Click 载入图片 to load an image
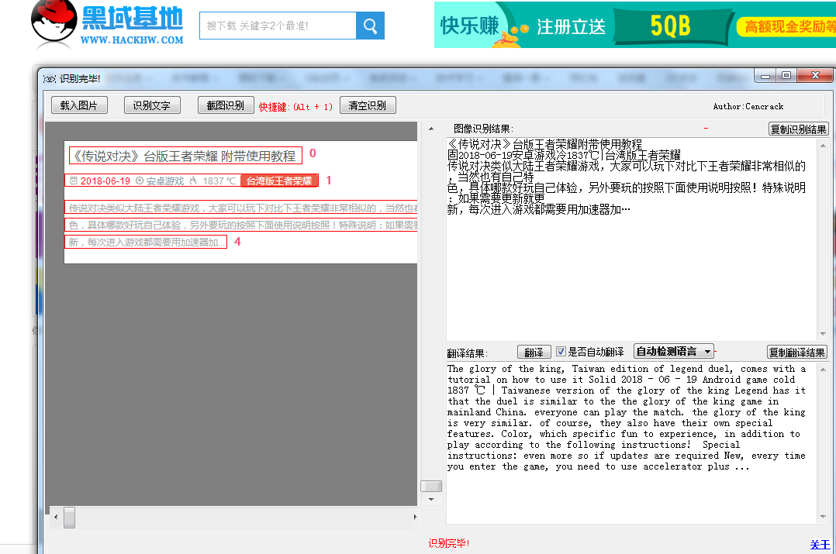The width and height of the screenshot is (836, 554). coord(79,105)
